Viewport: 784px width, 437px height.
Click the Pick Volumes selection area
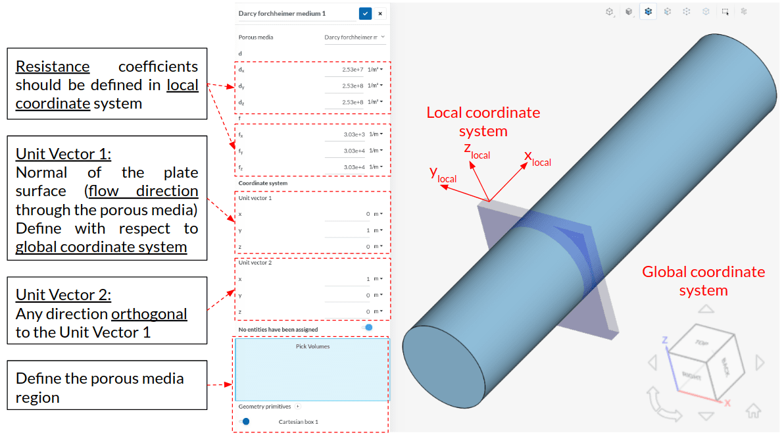pyautogui.click(x=312, y=370)
